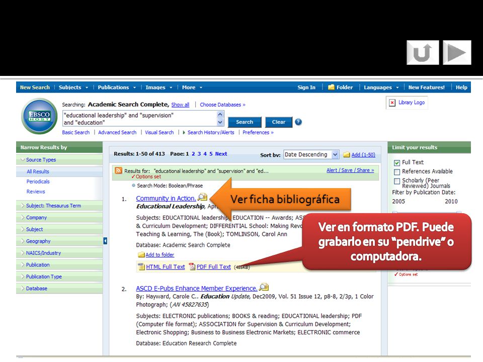483x362 pixels.
Task: Open ASCD E-Pubs Enhance Member Experience title
Action: click(197, 289)
